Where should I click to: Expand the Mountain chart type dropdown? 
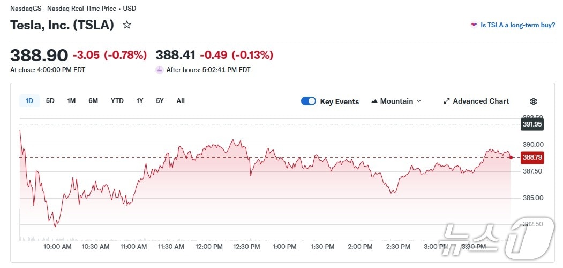click(x=418, y=101)
